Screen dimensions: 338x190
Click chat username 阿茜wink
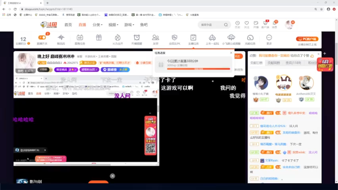[x=299, y=153]
